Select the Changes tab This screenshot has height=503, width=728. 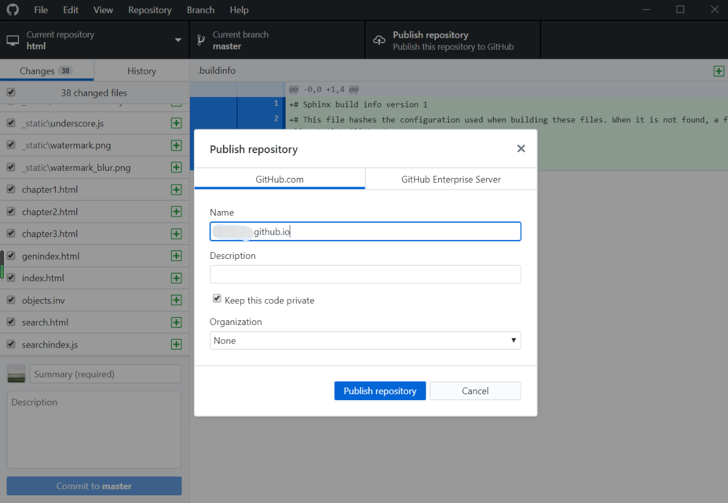[x=47, y=71]
